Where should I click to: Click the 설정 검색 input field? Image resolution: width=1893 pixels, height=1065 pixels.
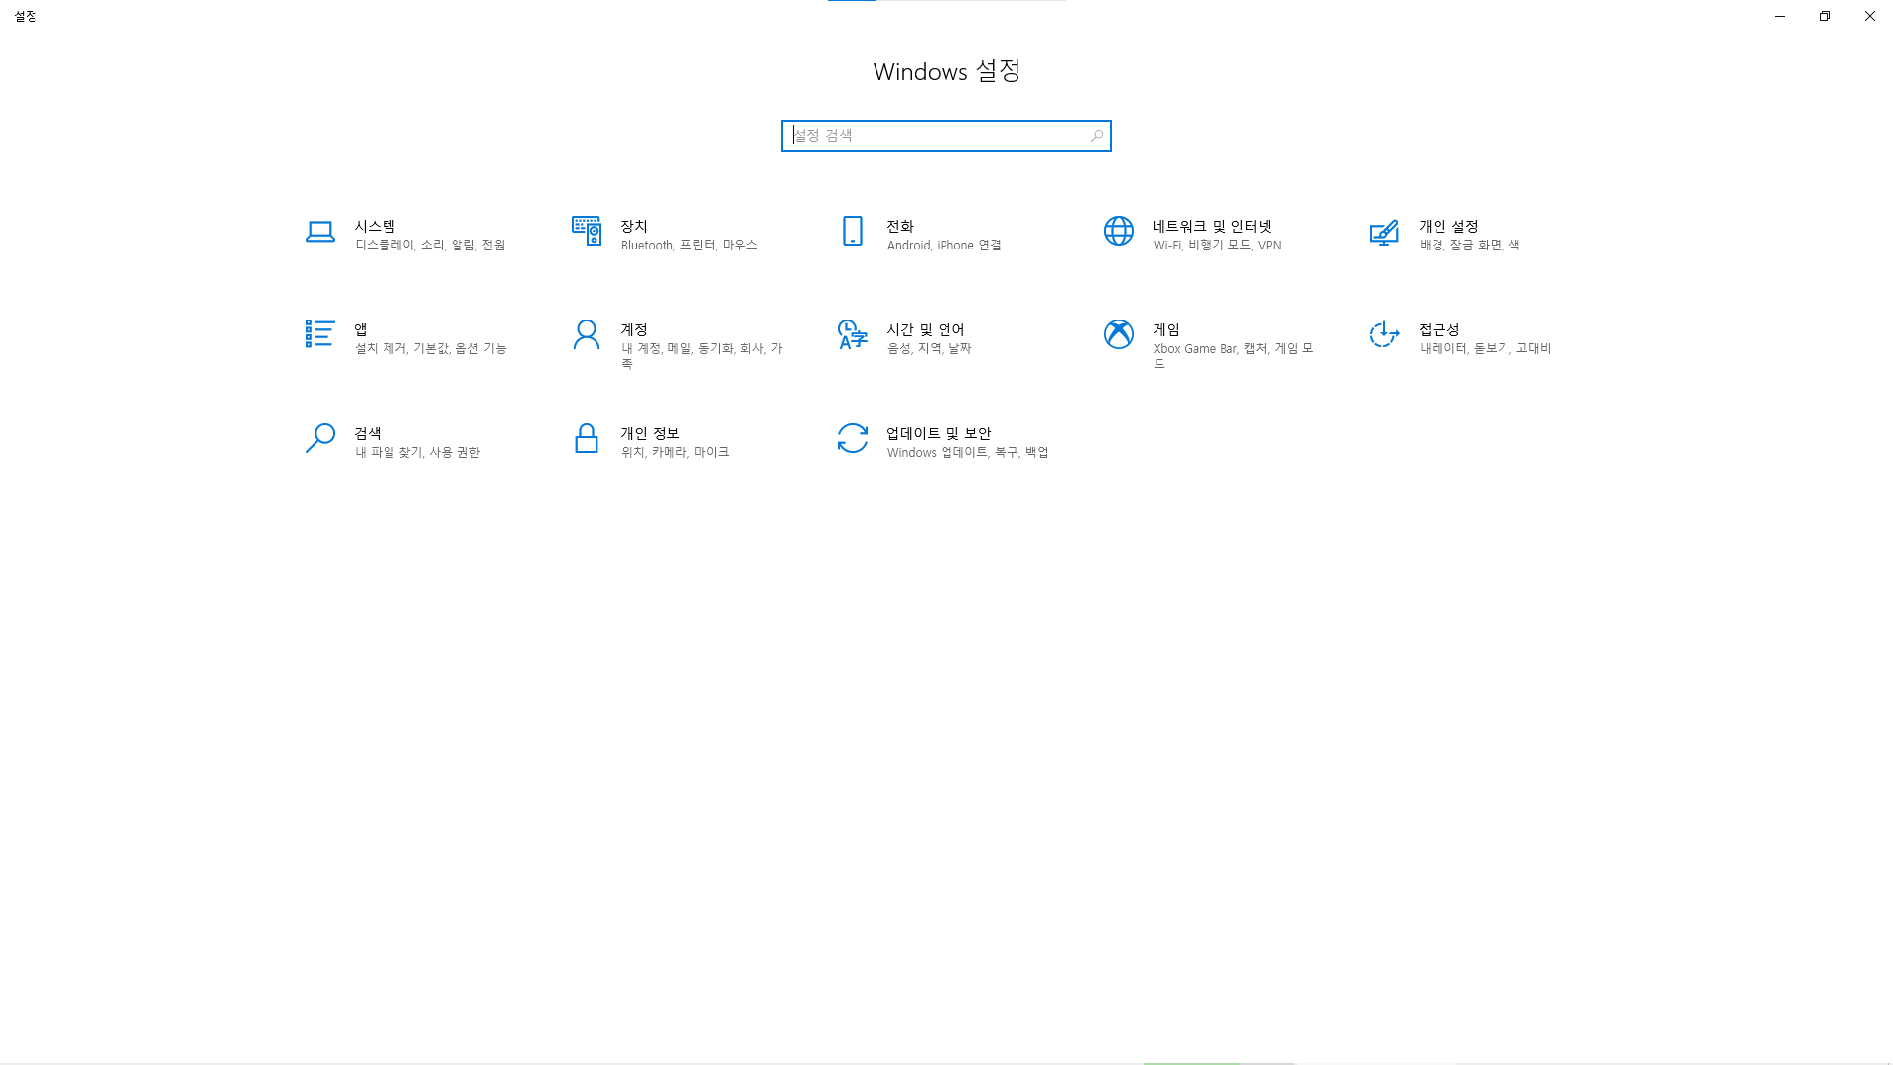(x=937, y=136)
